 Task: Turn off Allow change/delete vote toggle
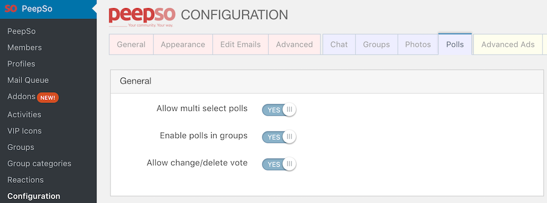coord(279,164)
